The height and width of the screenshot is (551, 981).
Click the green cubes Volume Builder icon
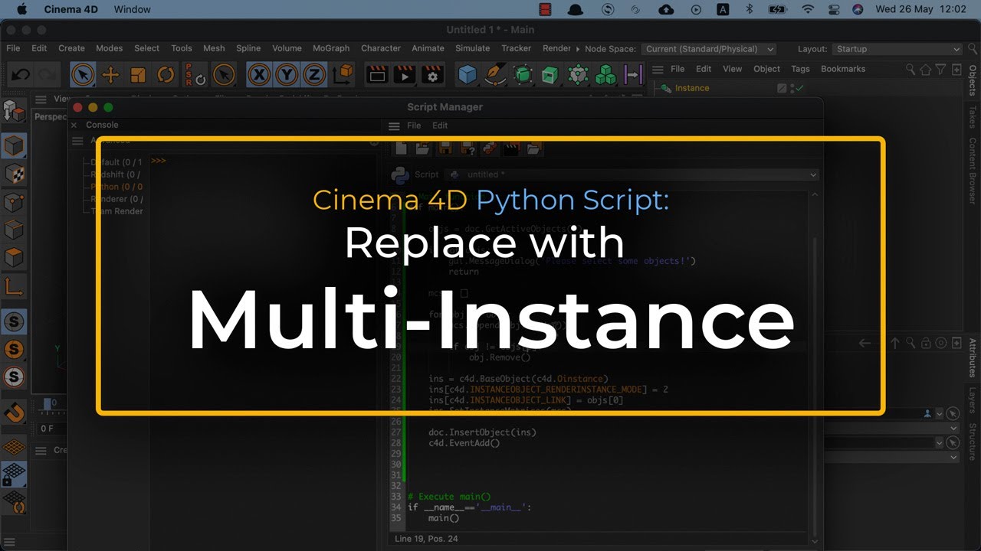pos(606,75)
